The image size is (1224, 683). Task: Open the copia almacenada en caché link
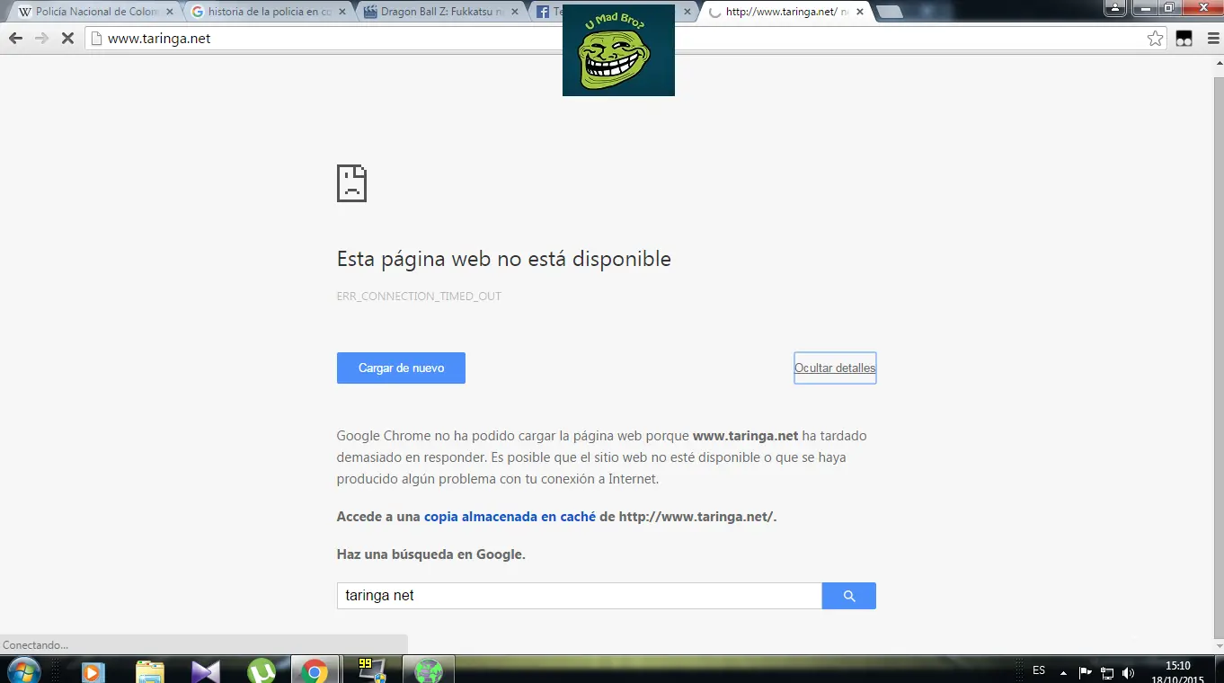pyautogui.click(x=509, y=516)
